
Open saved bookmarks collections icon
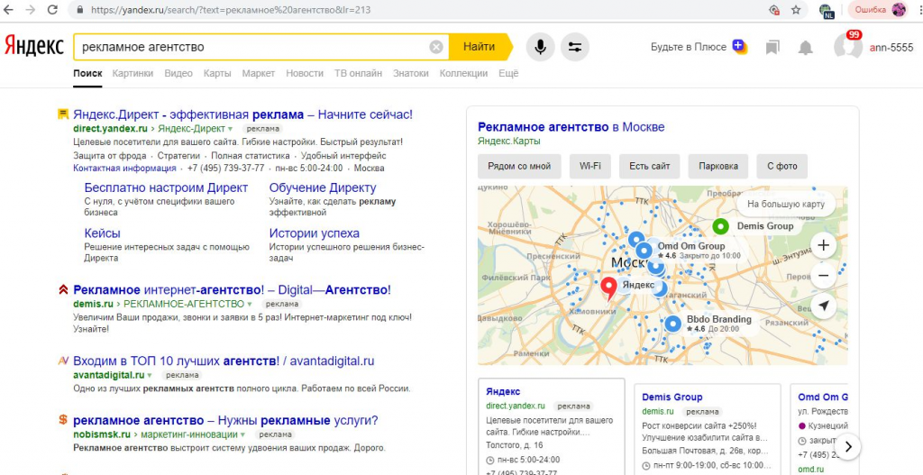pos(772,48)
